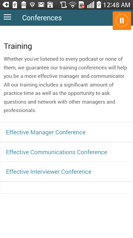
Task: Open the hamburger navigation menu
Action: pyautogui.click(x=7, y=17)
